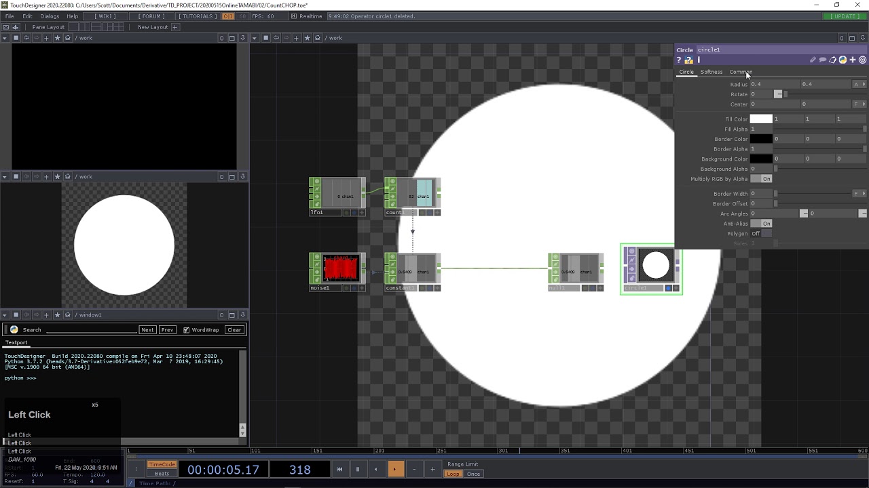Switch to Softness parameter tab
The image size is (869, 488).
pos(711,72)
